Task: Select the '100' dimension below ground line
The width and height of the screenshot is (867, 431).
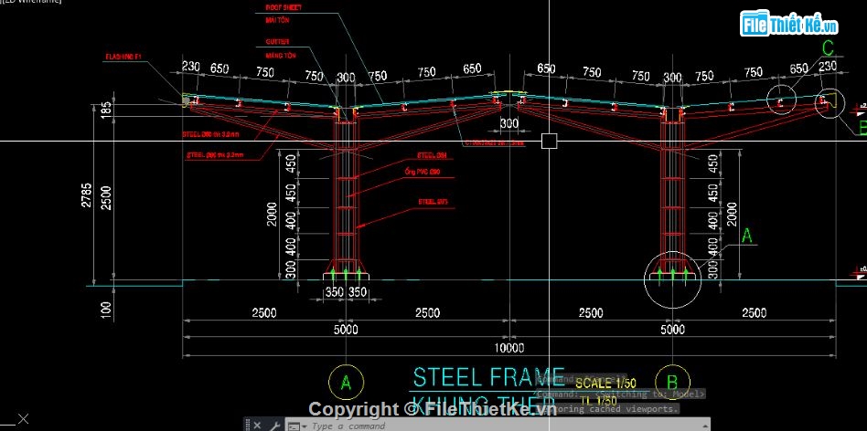Action: pyautogui.click(x=107, y=310)
